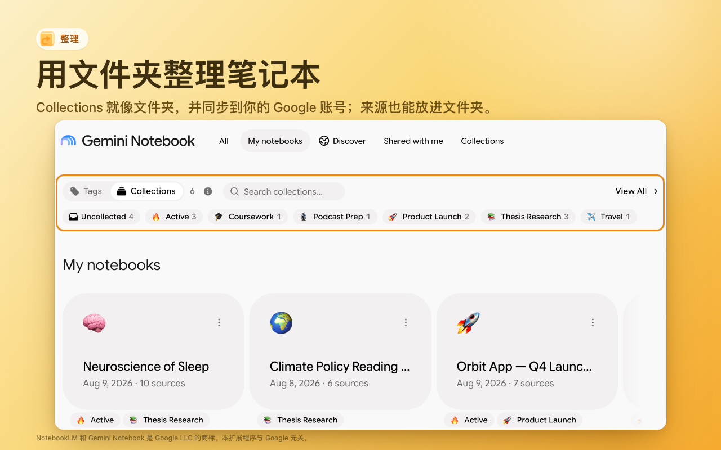Click the rocket emoji on Orbit App card

(x=468, y=323)
